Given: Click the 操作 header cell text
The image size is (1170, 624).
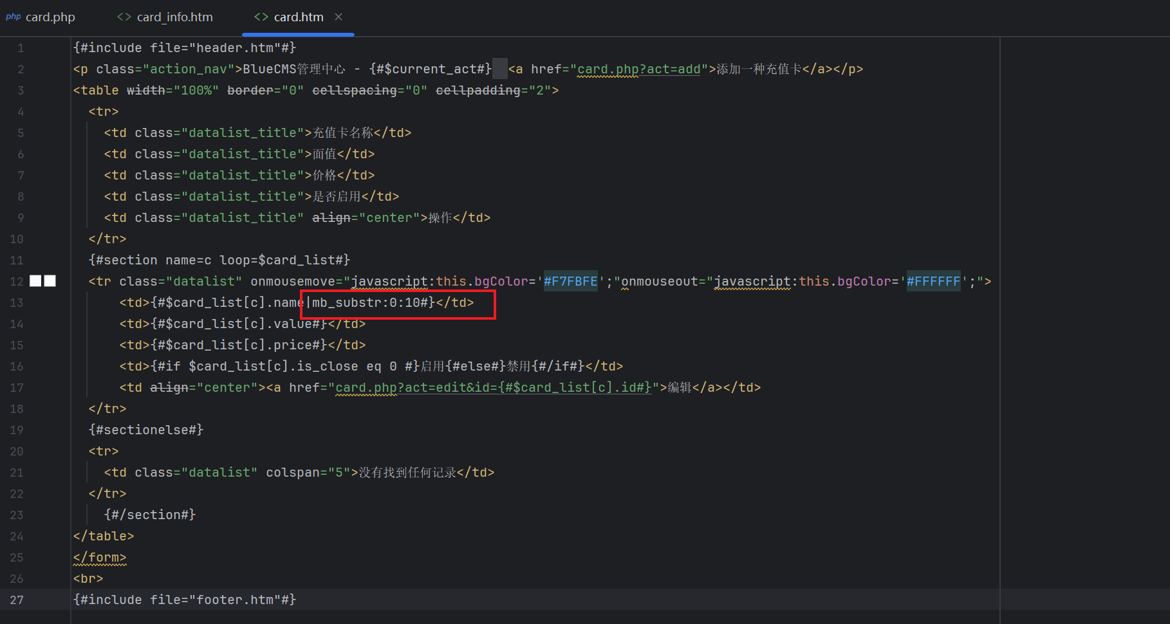Looking at the screenshot, I should [x=441, y=217].
